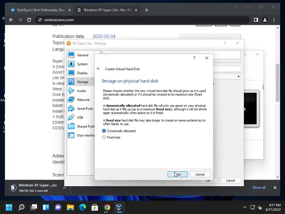The height and width of the screenshot is (214, 285).
Task: Select the General settings category icon
Action: point(71,55)
